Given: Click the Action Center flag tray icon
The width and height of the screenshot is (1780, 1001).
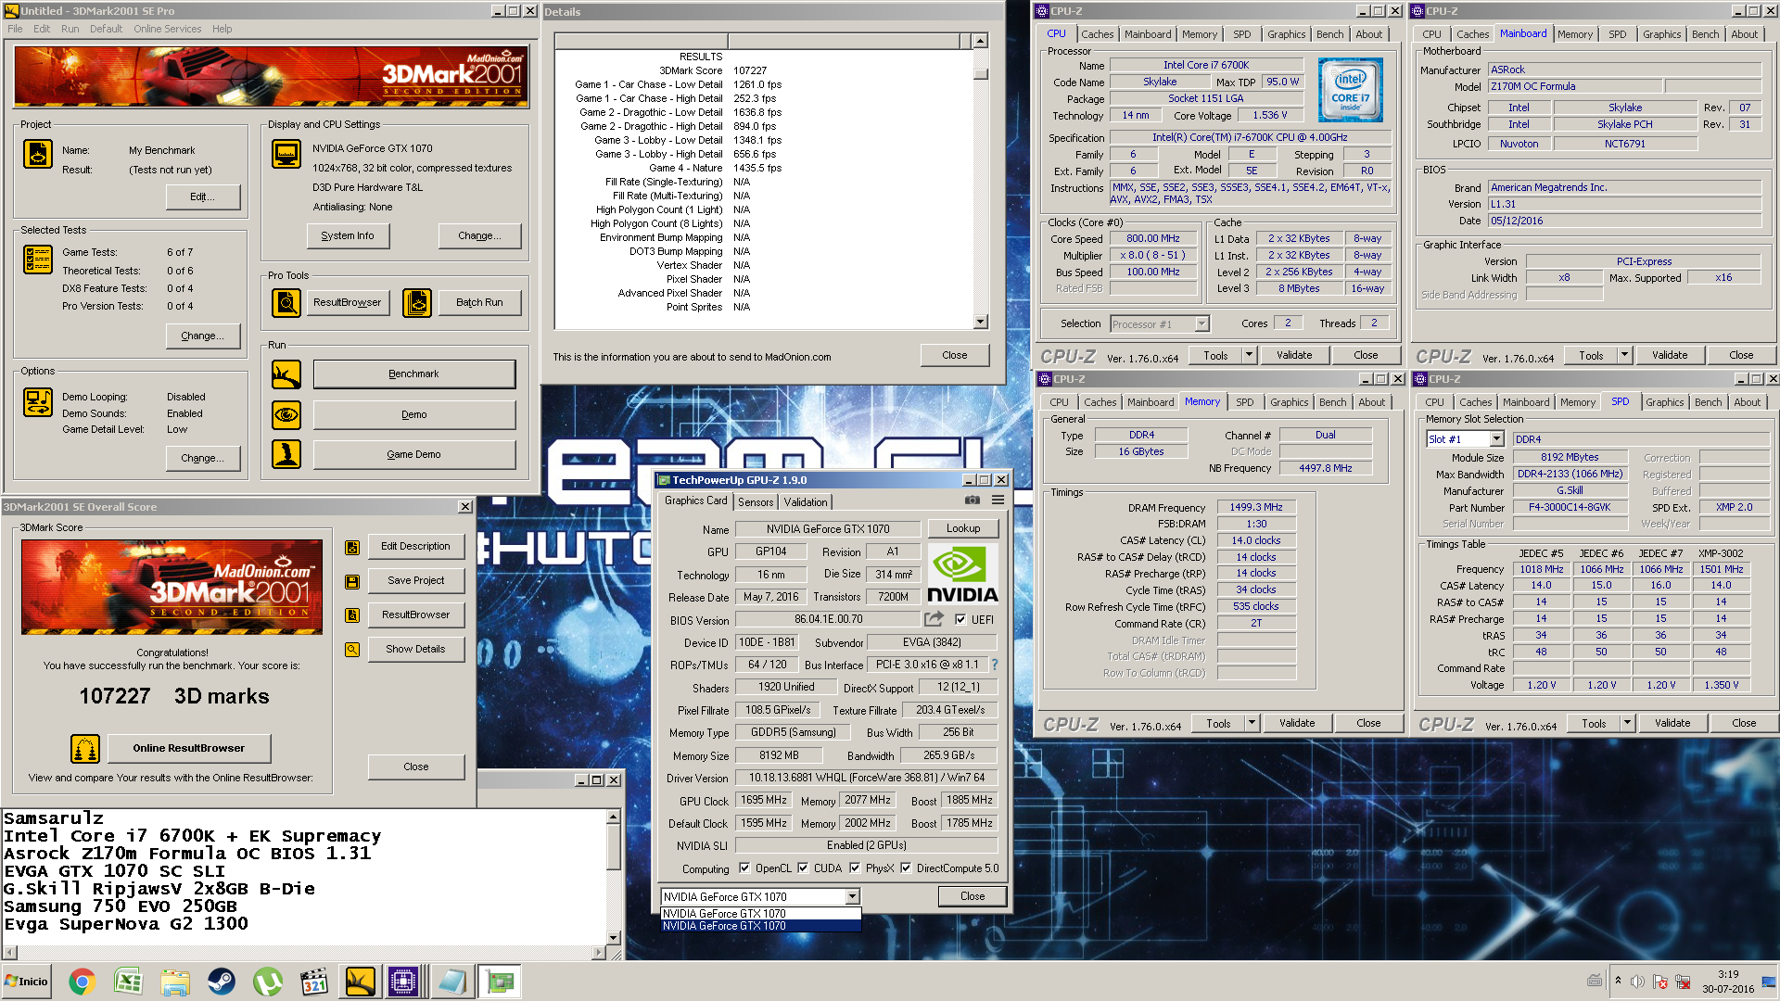Looking at the screenshot, I should click(x=1660, y=982).
